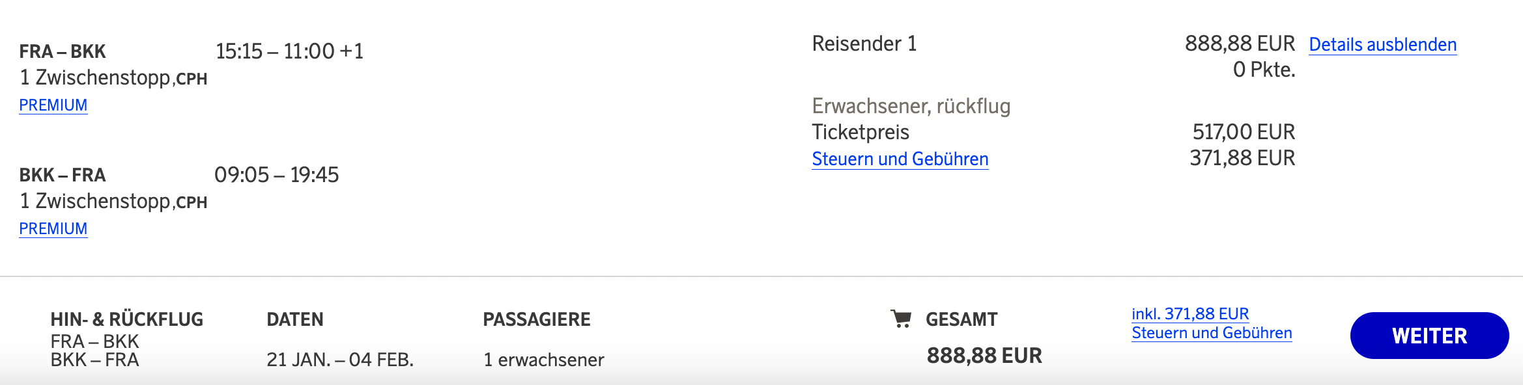Click the GESAMT label
Viewport: 1523px width, 385px height.
(x=961, y=319)
